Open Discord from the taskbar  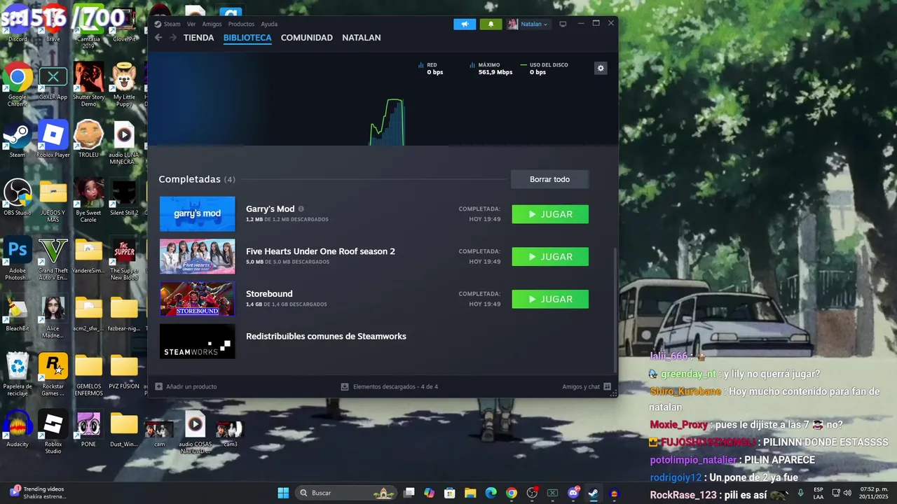pyautogui.click(x=573, y=493)
